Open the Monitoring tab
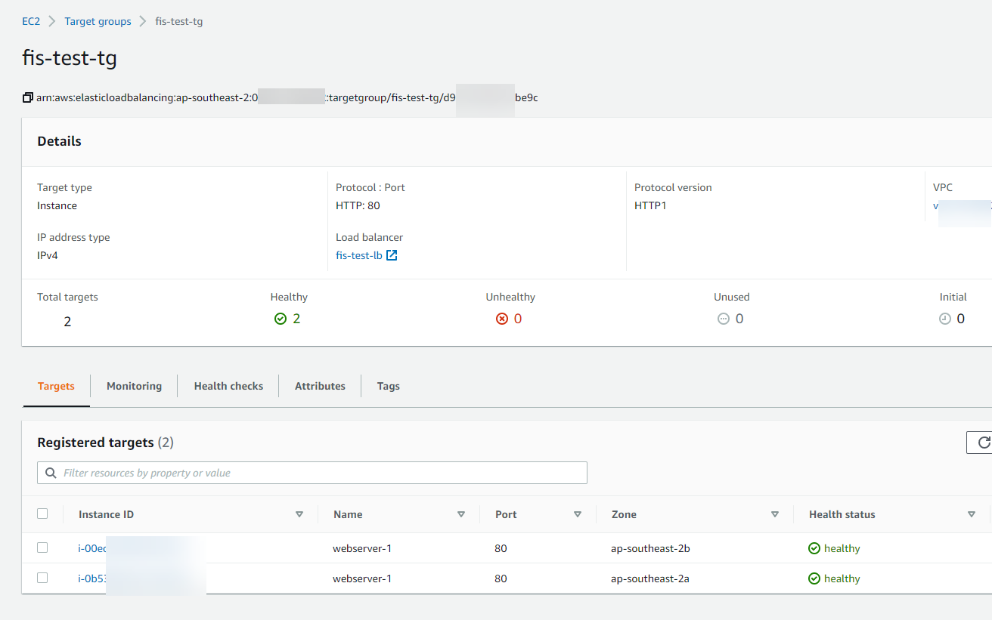The width and height of the screenshot is (992, 620). pyautogui.click(x=134, y=386)
